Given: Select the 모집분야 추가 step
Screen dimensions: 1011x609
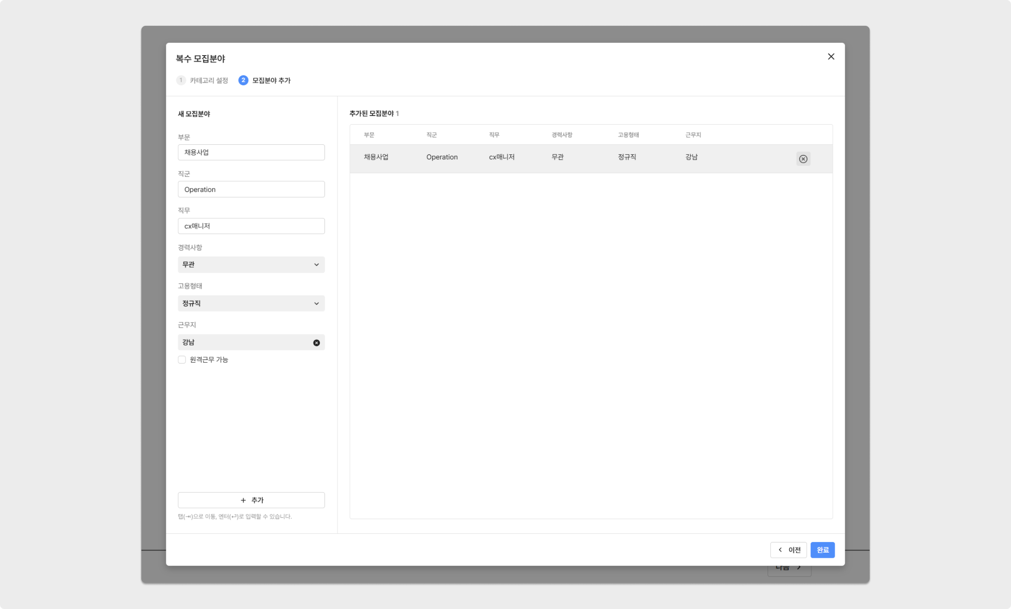Looking at the screenshot, I should (271, 80).
